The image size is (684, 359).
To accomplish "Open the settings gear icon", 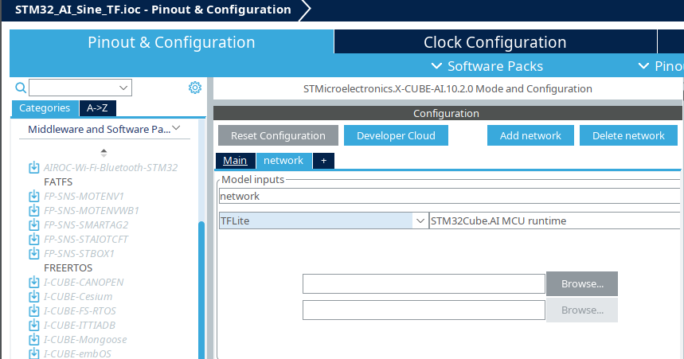I will click(x=194, y=88).
